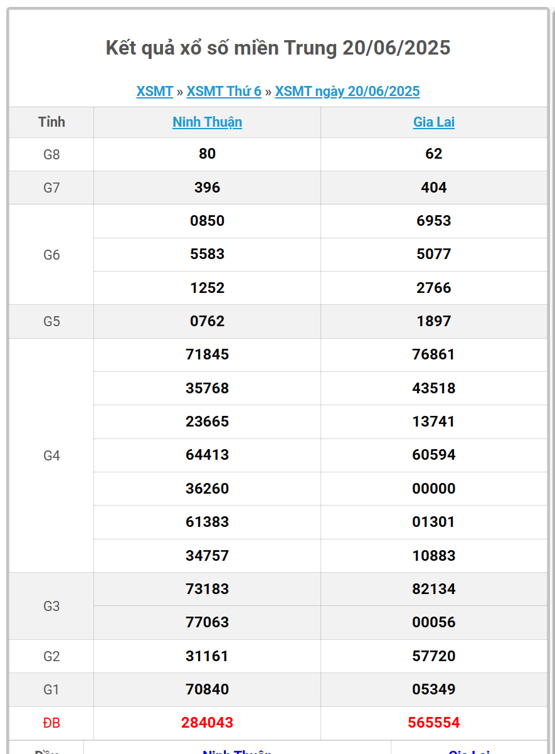Select Ninh Thuận G5 result 0762
555x754 pixels.
point(208,321)
